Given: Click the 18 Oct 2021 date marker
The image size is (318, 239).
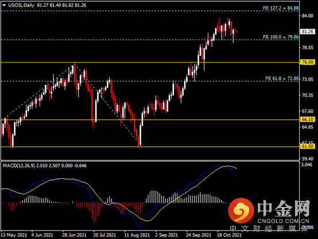Looking at the screenshot, I should pyautogui.click(x=230, y=235).
